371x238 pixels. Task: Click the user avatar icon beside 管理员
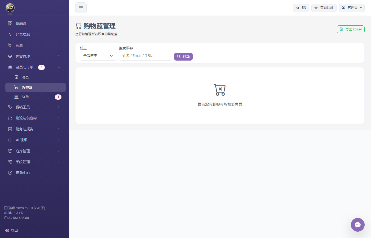coord(343,8)
